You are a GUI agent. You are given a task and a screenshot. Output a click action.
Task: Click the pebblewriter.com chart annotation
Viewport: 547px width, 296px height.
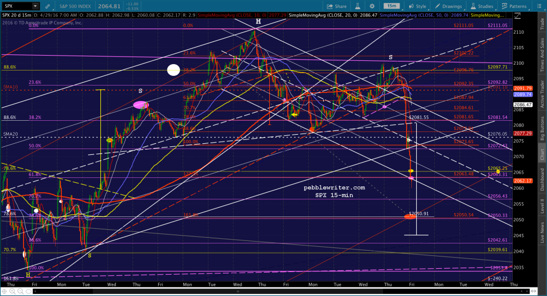pyautogui.click(x=334, y=188)
